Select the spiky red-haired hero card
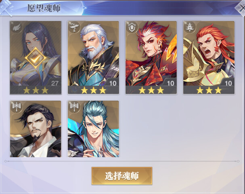 coord(151,57)
